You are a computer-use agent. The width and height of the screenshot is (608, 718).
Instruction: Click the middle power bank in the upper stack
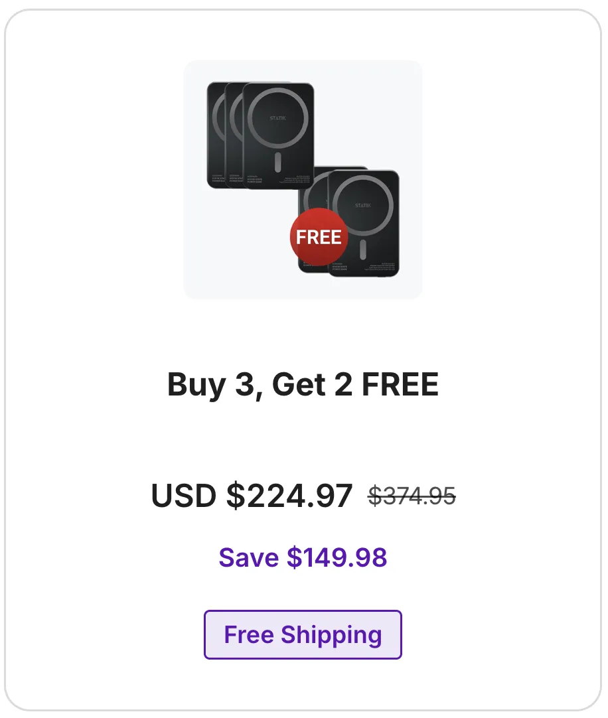click(x=234, y=135)
